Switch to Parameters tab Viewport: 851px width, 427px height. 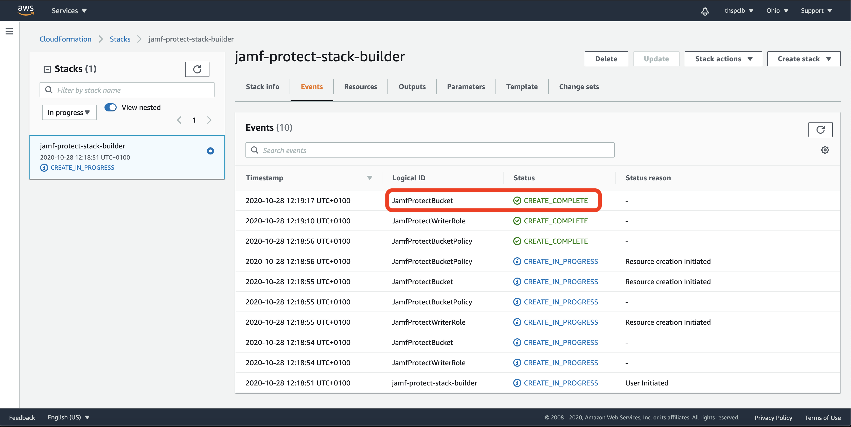[x=466, y=87]
